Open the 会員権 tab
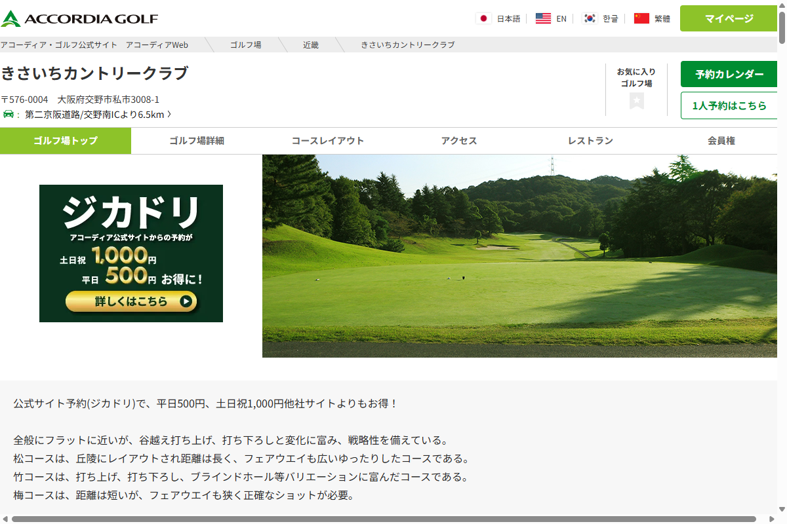Screen dimensions: 787x524 [x=717, y=141]
